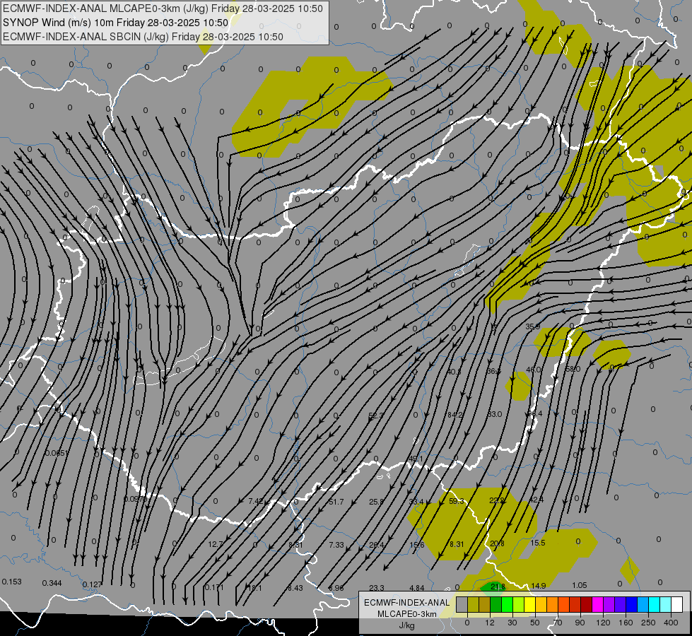Screen dimensions: 692x636
Task: Select the map value 46.0
Action: tap(533, 370)
